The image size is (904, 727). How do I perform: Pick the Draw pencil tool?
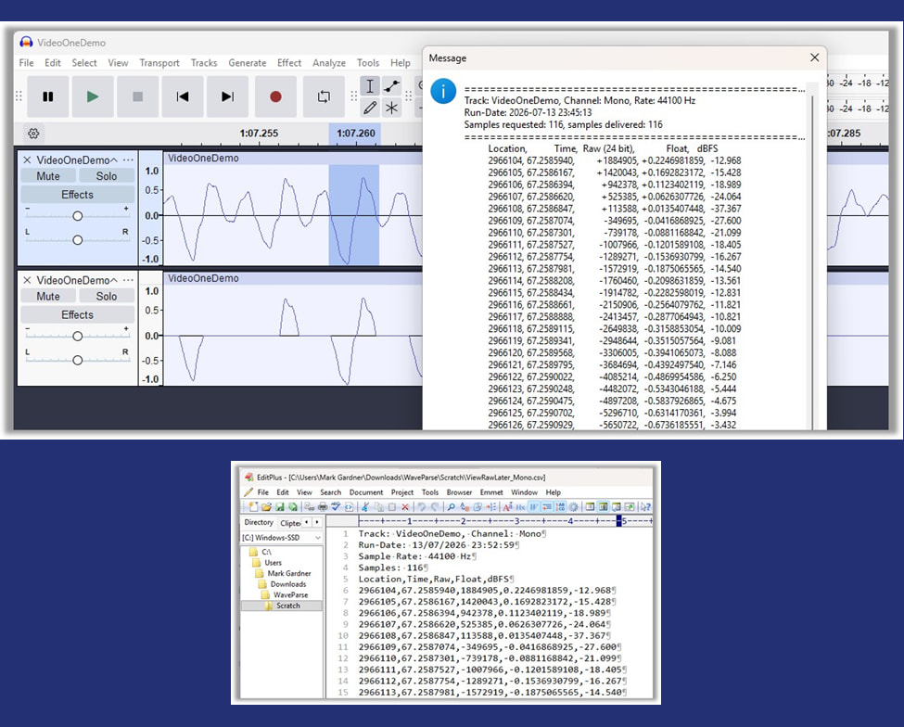370,108
